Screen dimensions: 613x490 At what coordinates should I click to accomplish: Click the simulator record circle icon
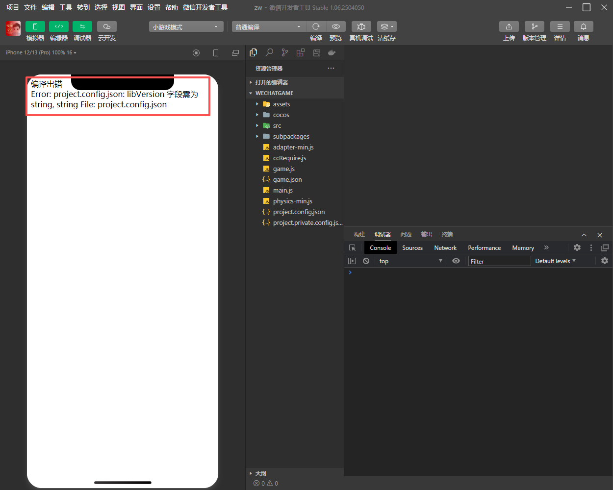coord(196,53)
